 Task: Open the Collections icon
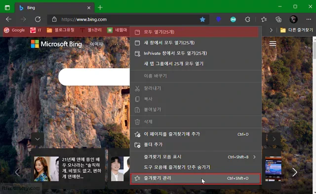[278, 19]
